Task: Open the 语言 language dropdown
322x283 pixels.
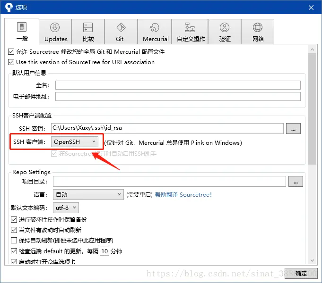Action: (88, 194)
